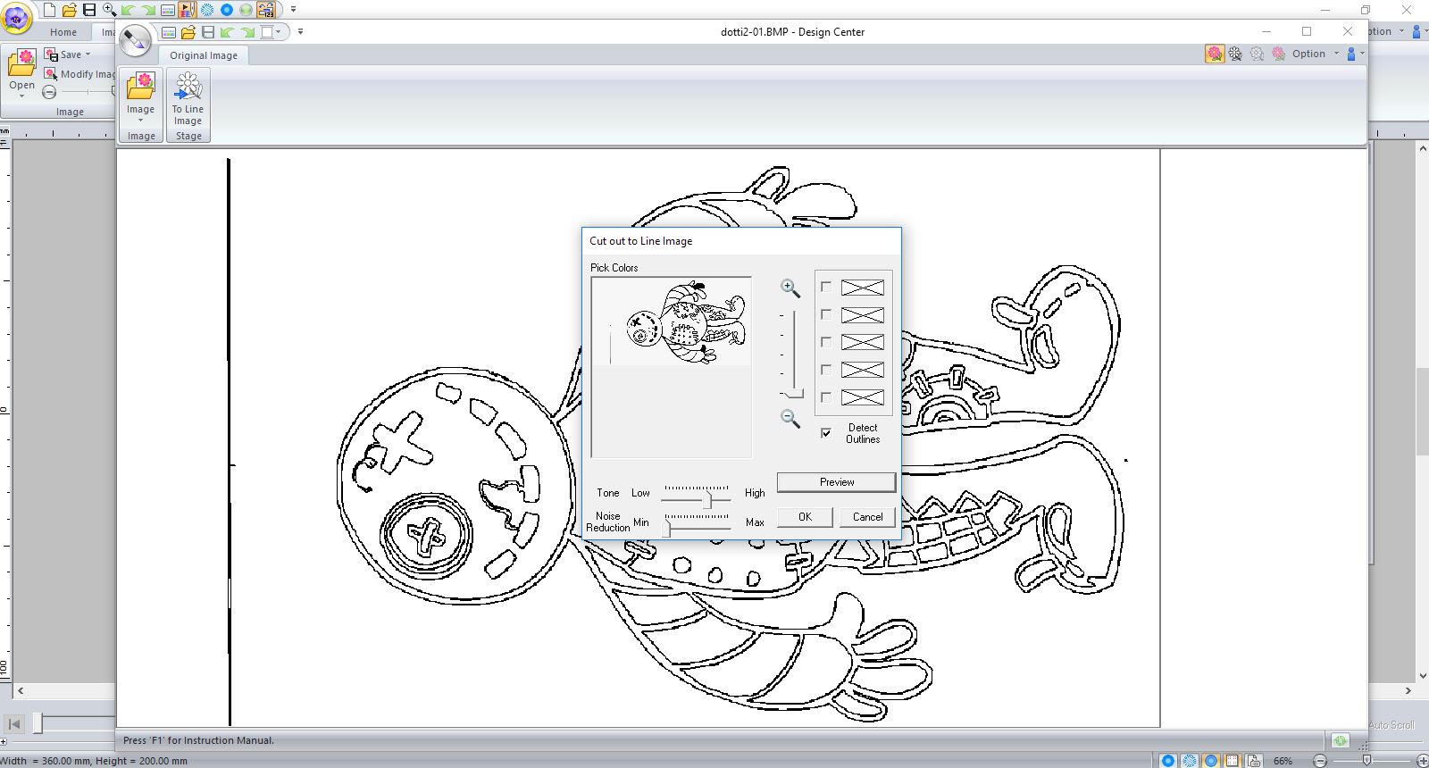Select Original Image stage flower icon
The image size is (1429, 768).
(1215, 54)
